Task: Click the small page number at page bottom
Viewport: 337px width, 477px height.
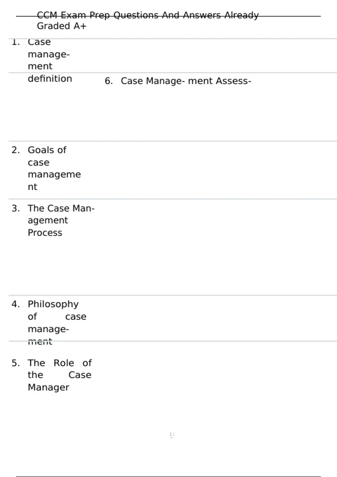Action: point(172,435)
